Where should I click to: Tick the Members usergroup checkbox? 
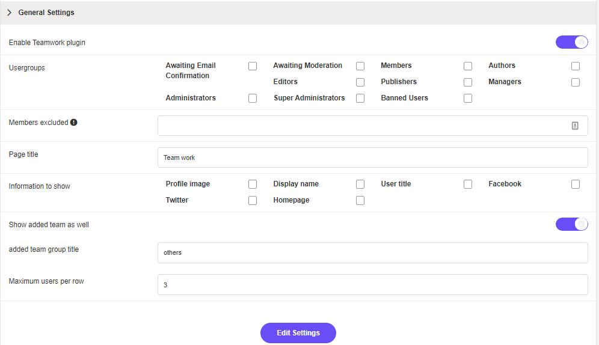click(x=468, y=66)
